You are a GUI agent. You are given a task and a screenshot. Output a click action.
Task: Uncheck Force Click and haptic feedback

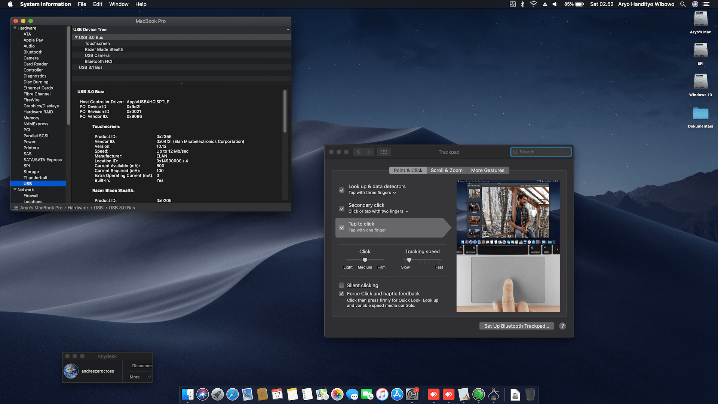pyautogui.click(x=341, y=294)
